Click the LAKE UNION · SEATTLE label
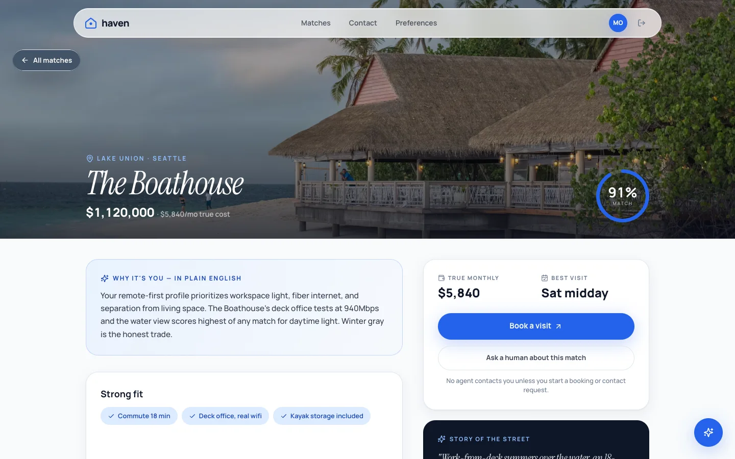 (x=142, y=159)
